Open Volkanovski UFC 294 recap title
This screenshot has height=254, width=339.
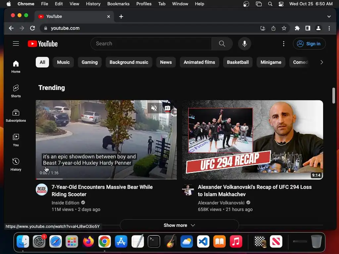click(255, 190)
